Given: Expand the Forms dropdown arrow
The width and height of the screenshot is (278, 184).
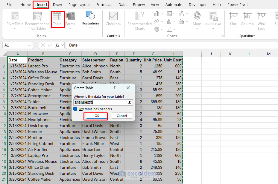Looking at the screenshot, I should coord(70,28).
